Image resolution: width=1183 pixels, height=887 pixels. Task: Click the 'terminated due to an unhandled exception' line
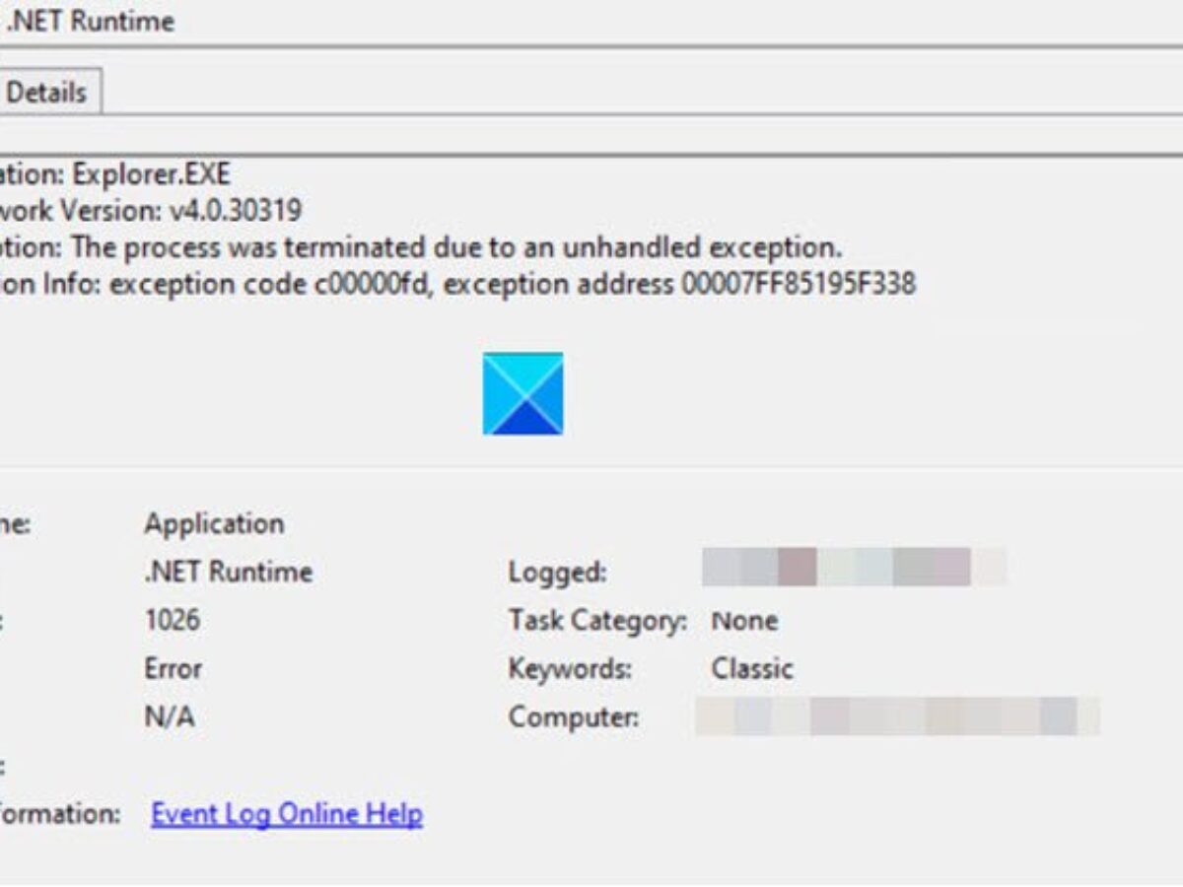point(421,246)
